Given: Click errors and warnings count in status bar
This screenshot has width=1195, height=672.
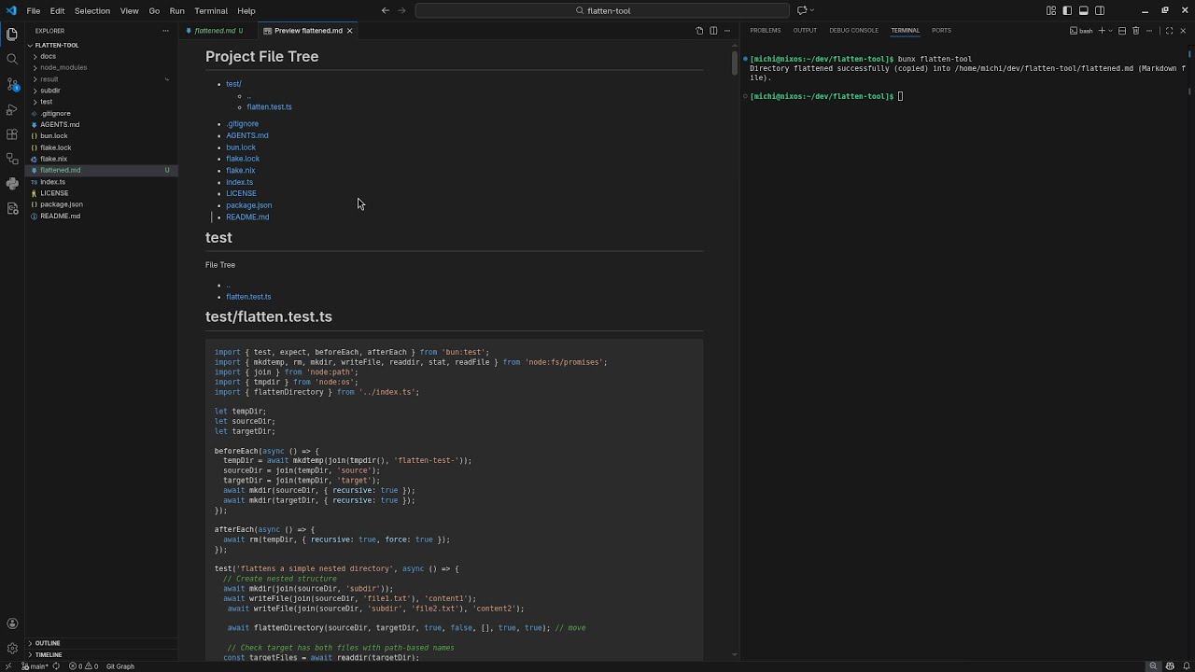Looking at the screenshot, I should (x=83, y=666).
